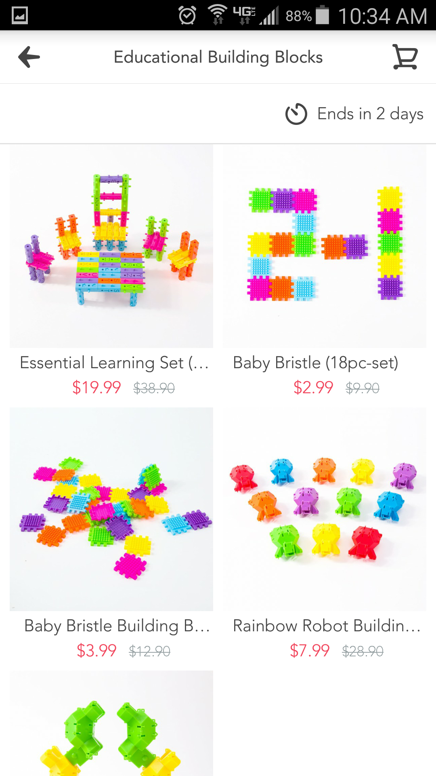Tap the 4G LTE signal icon
Image resolution: width=436 pixels, height=776 pixels.
245,15
